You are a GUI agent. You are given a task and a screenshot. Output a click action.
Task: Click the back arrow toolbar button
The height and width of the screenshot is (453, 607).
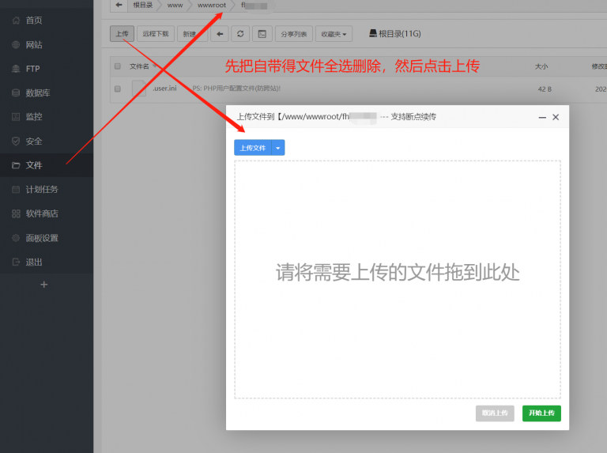tap(220, 34)
